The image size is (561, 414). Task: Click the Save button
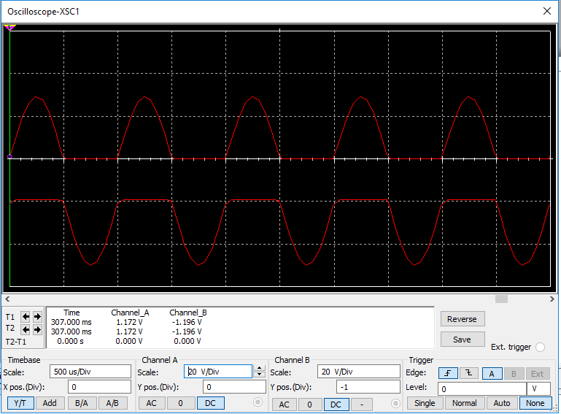(462, 340)
